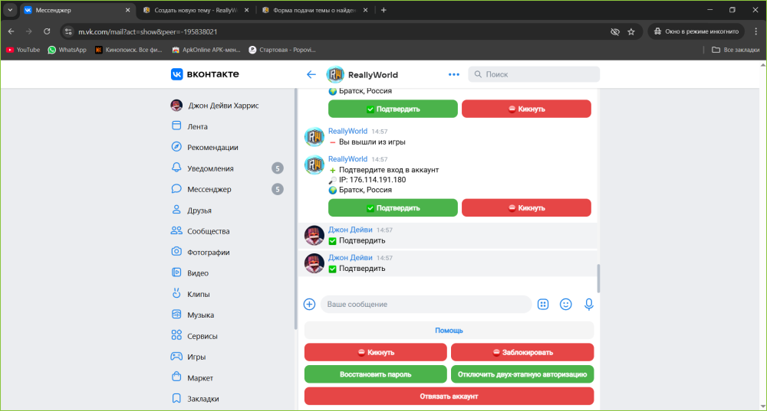The image size is (767, 411).
Task: Open the ApkOnline bookmark
Action: pyautogui.click(x=206, y=50)
